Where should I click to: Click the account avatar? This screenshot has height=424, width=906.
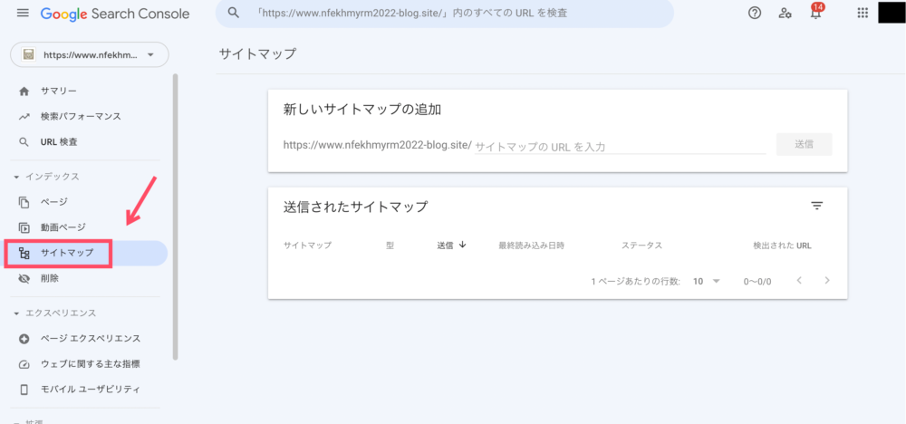click(x=892, y=13)
